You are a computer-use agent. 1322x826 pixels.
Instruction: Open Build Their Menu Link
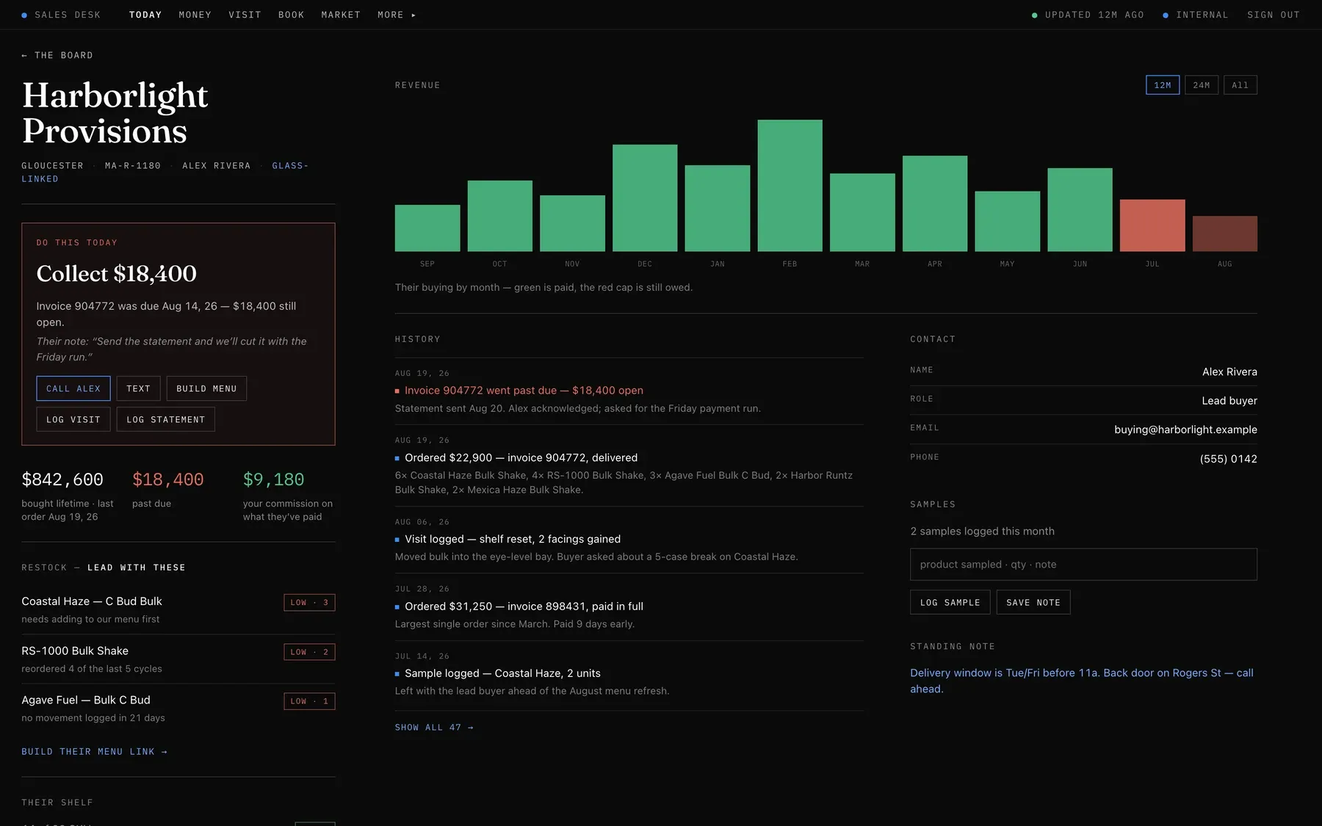click(x=95, y=752)
